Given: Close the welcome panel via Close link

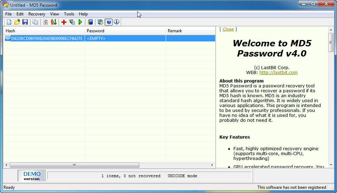Looking at the screenshot, I should [x=228, y=29].
